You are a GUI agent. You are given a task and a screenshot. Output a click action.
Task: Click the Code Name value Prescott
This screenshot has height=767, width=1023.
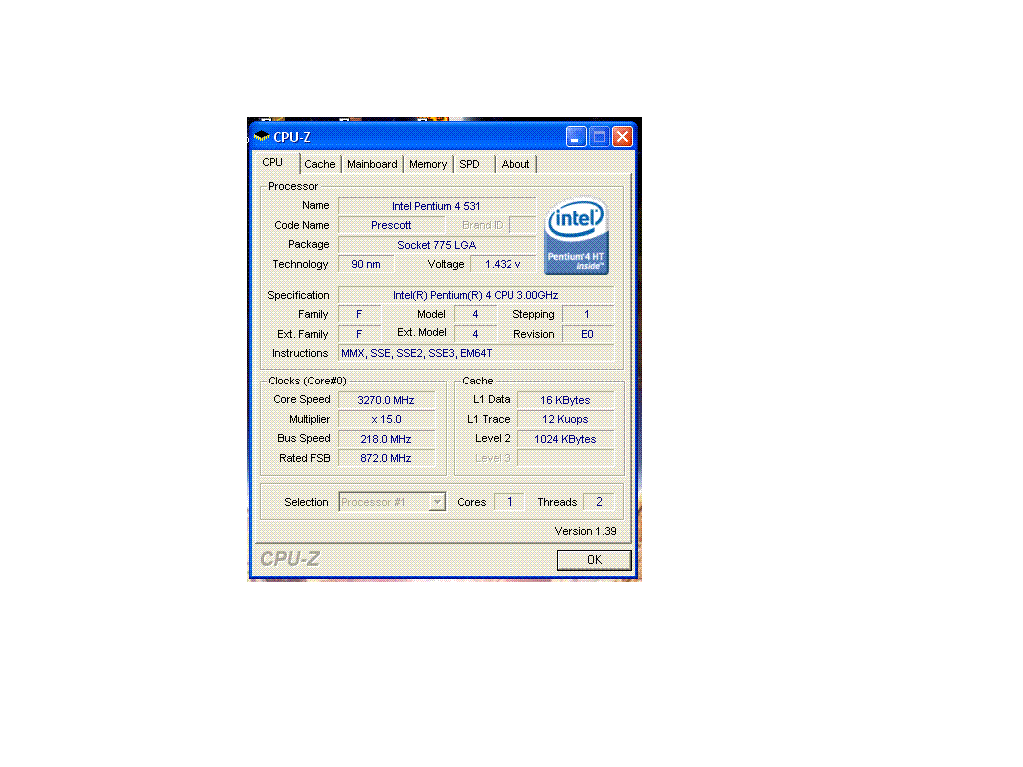point(391,225)
